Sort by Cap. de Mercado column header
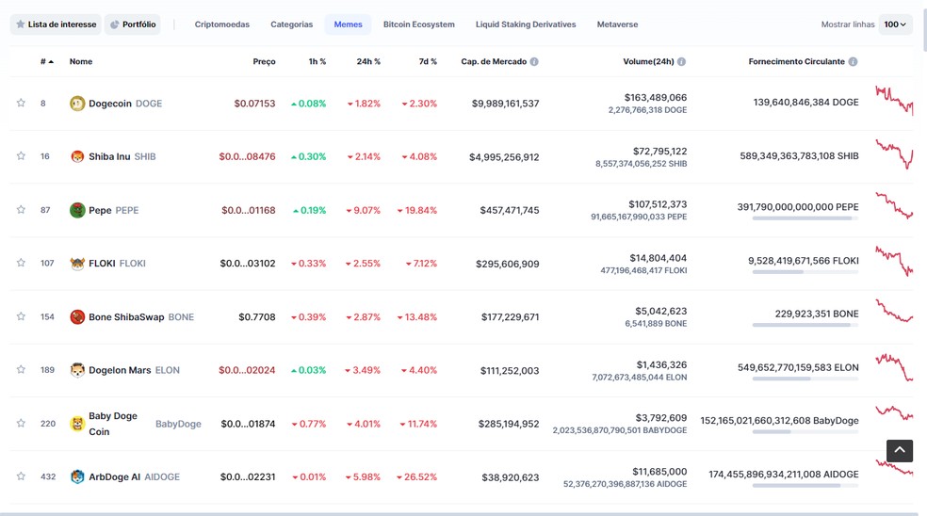The height and width of the screenshot is (516, 927). click(x=494, y=61)
